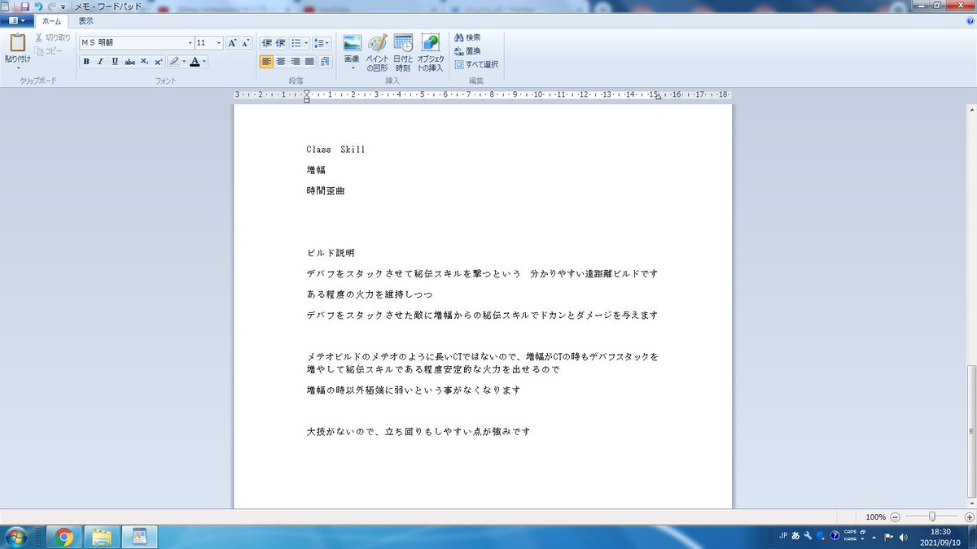Viewport: 977px width, 549px height.
Task: Expand the Paste (貼り付け) options arrow
Action: click(18, 67)
